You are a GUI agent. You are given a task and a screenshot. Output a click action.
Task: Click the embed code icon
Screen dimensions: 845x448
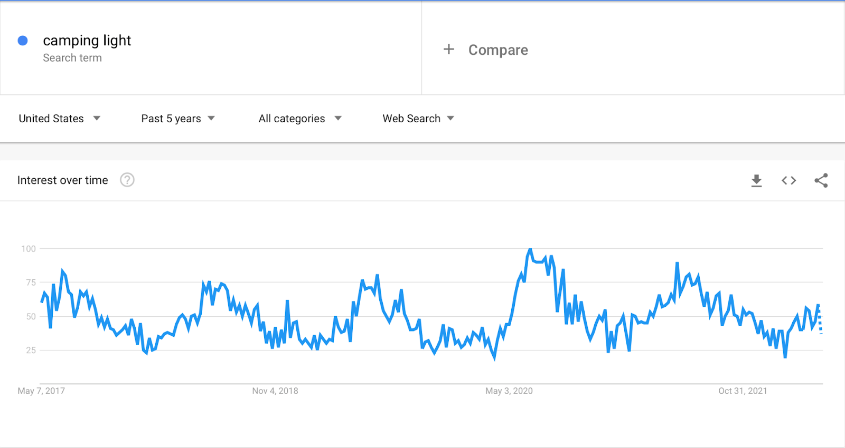click(788, 181)
